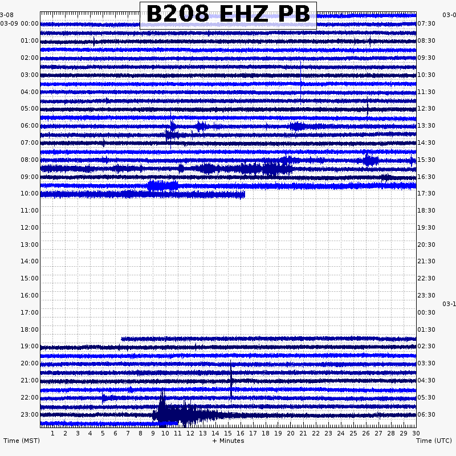
Task: Click the 17:30 UTC time label
Action: [x=426, y=194]
